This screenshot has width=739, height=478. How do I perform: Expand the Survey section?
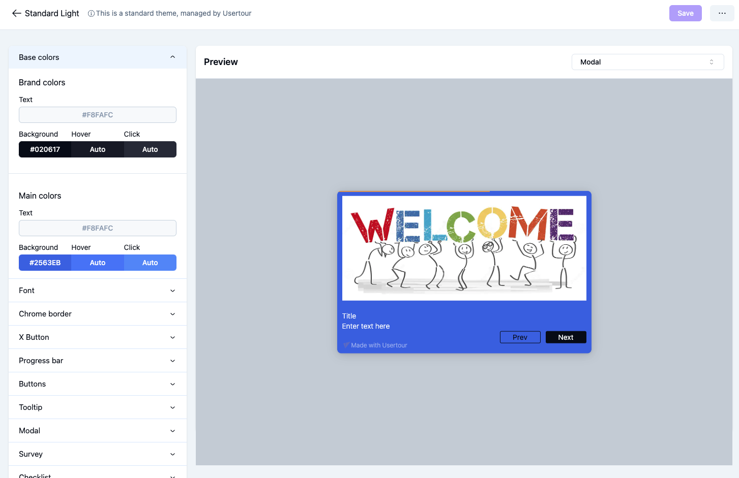point(98,454)
